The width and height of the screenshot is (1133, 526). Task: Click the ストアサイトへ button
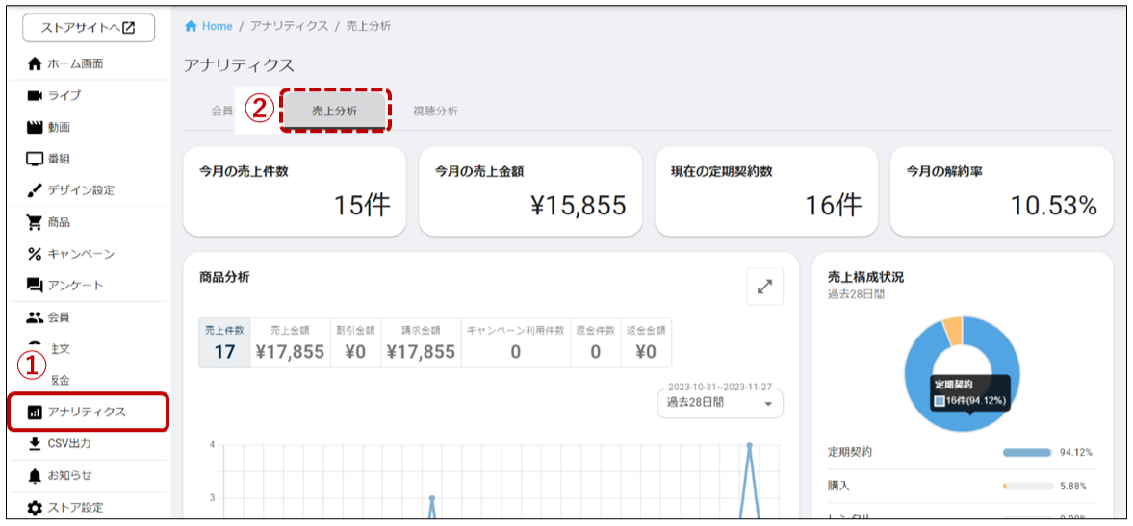(x=89, y=28)
